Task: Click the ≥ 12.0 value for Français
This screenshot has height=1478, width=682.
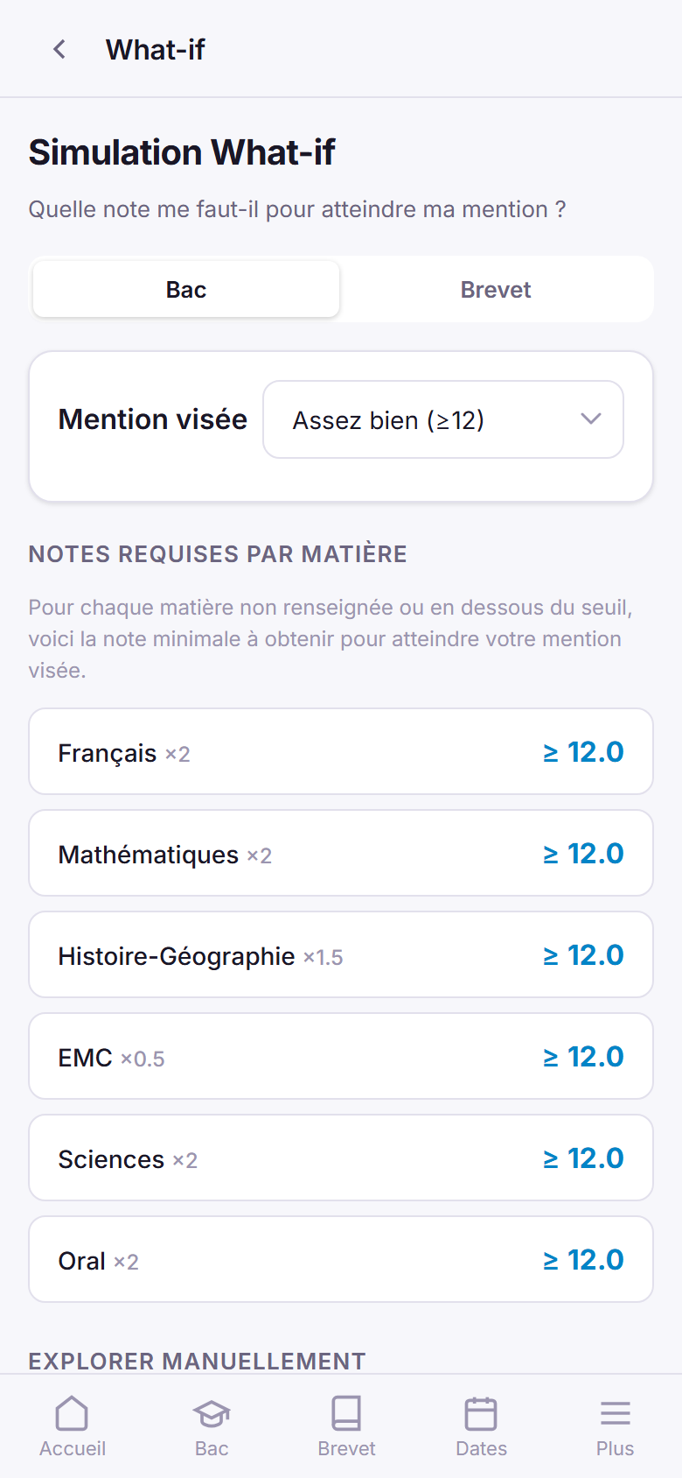Action: (x=583, y=752)
